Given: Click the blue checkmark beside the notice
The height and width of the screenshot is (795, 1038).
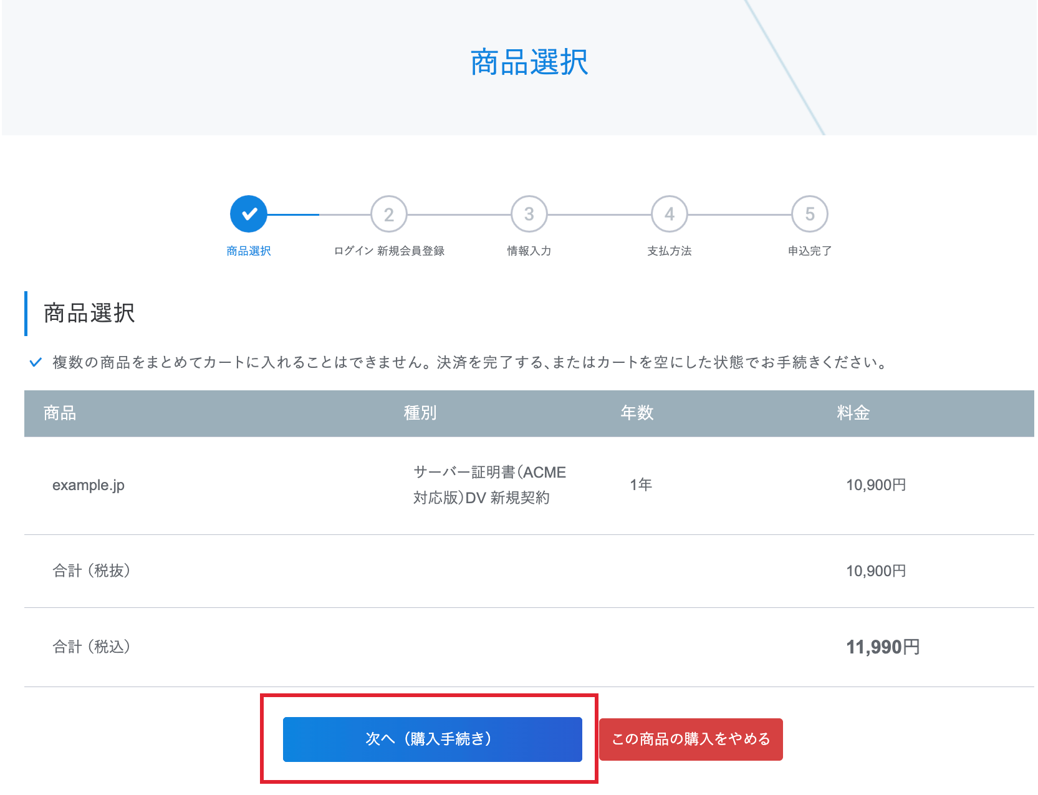Looking at the screenshot, I should click(x=36, y=362).
